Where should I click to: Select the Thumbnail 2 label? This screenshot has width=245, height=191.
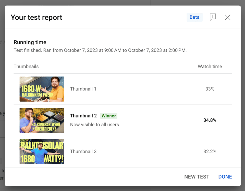click(83, 116)
